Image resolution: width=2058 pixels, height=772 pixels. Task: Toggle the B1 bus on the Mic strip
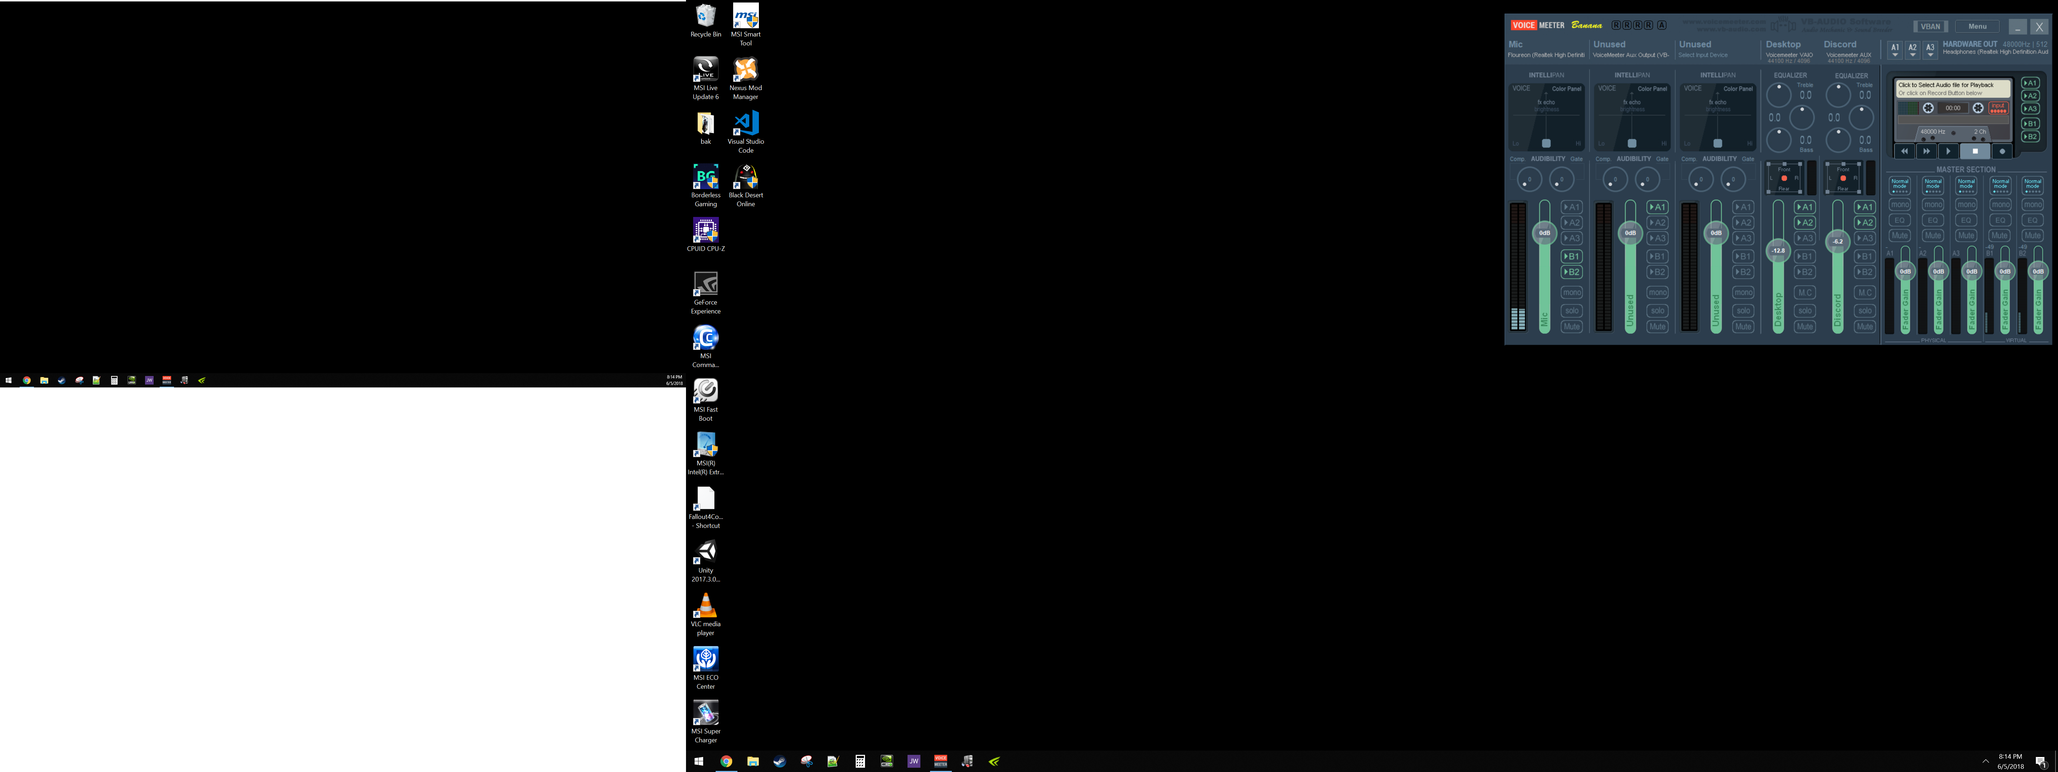[1571, 257]
